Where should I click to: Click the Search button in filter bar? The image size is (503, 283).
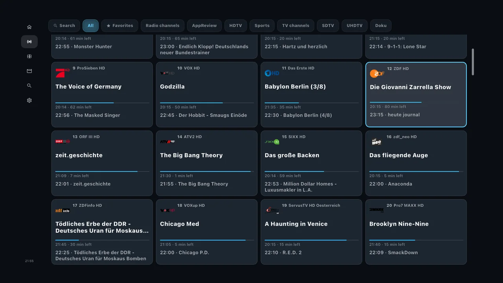click(64, 26)
